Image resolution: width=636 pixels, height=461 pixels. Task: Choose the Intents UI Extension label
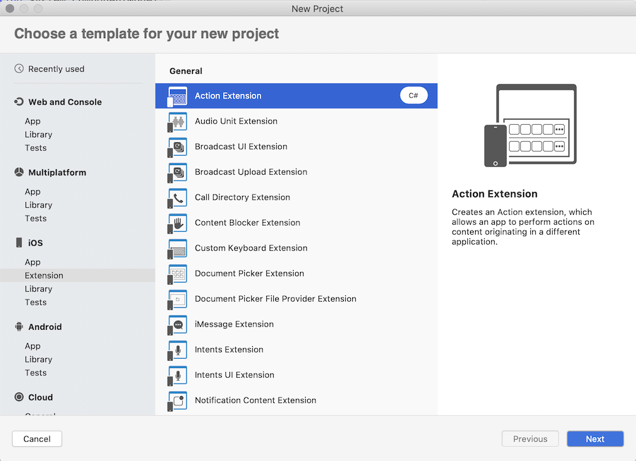tap(234, 375)
